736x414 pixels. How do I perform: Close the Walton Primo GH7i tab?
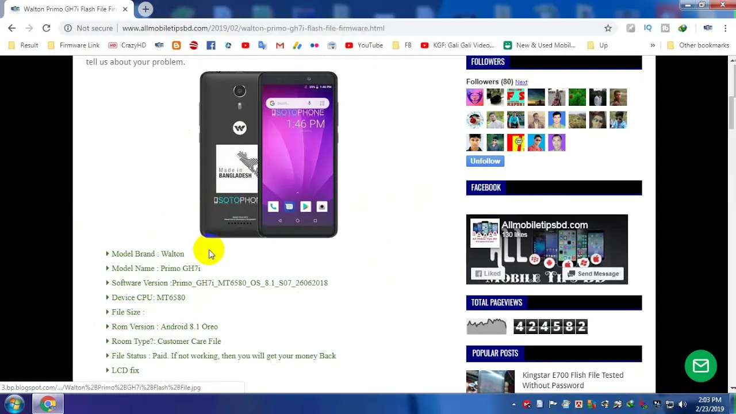(125, 9)
